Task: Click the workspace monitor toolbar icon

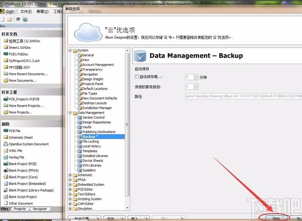Action: coord(25,20)
